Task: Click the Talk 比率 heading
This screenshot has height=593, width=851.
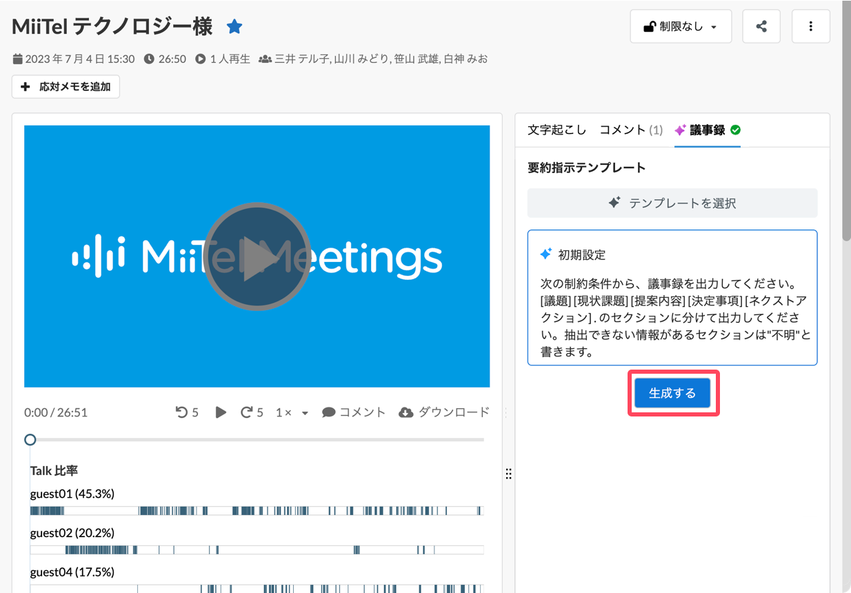Action: point(54,471)
